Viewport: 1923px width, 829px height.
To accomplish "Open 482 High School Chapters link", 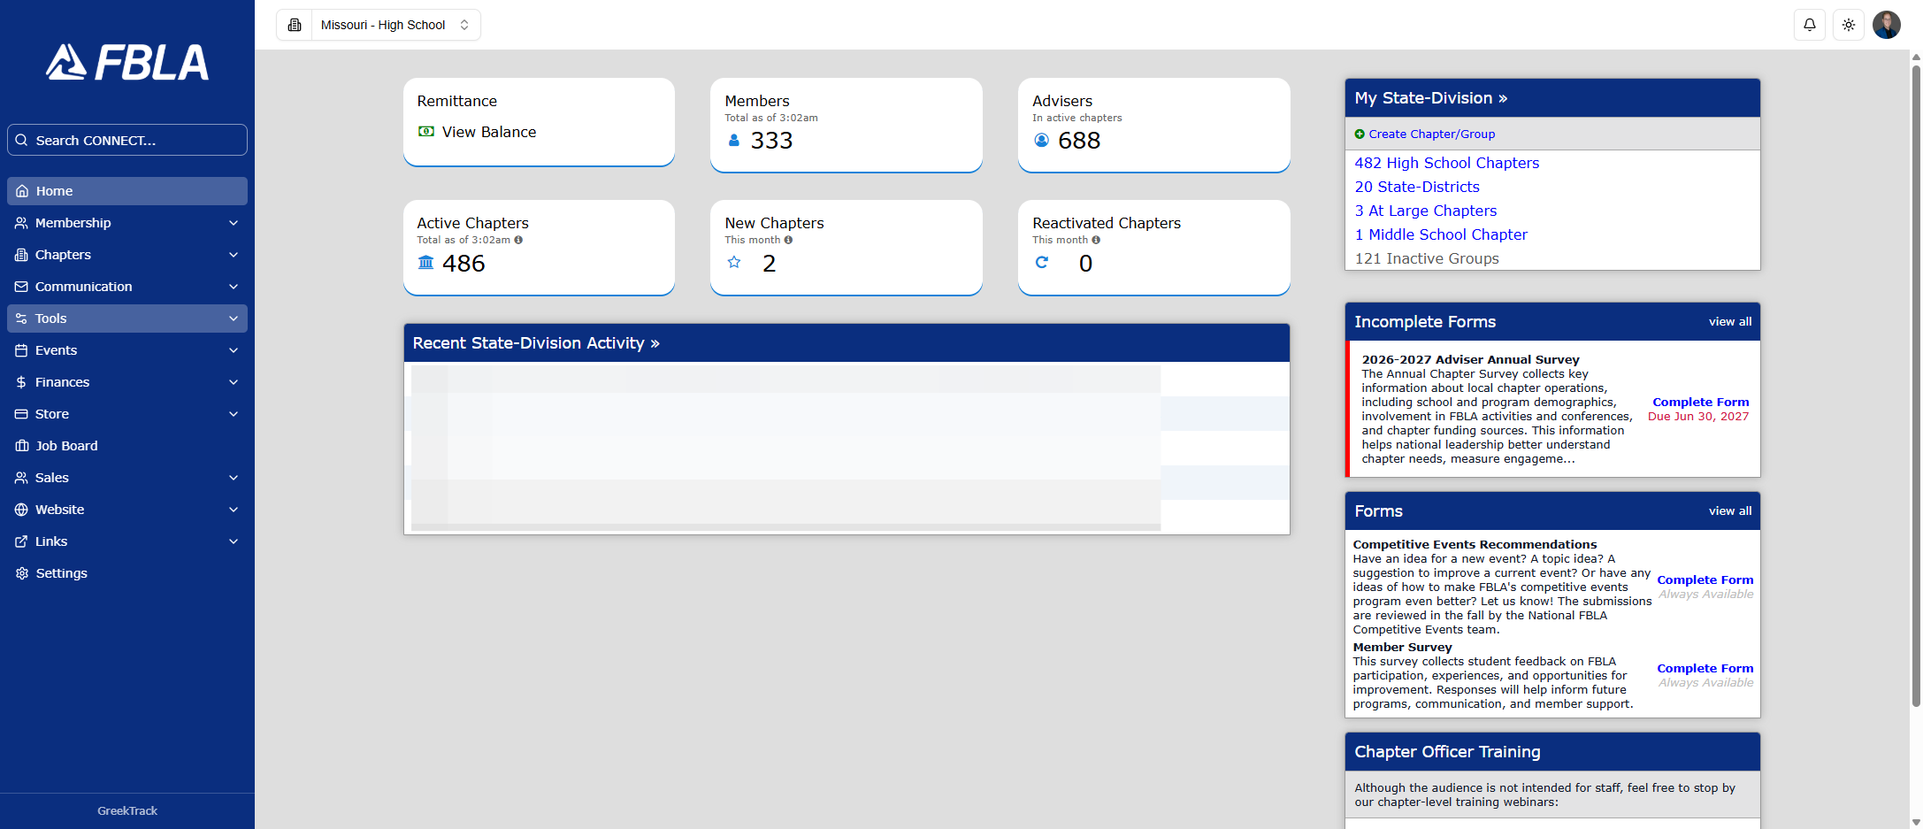I will pyautogui.click(x=1446, y=163).
